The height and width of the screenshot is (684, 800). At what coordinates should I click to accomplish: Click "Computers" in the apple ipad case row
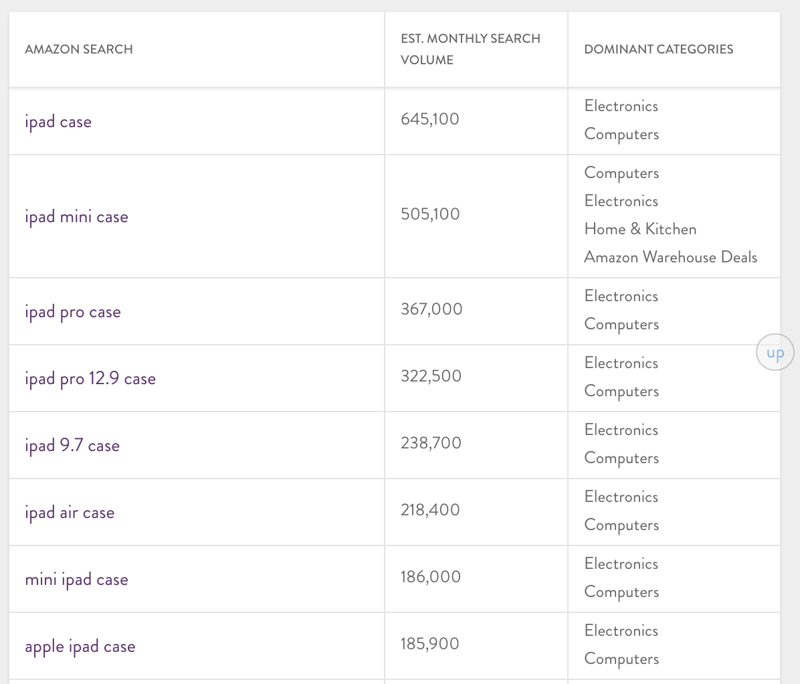point(621,659)
